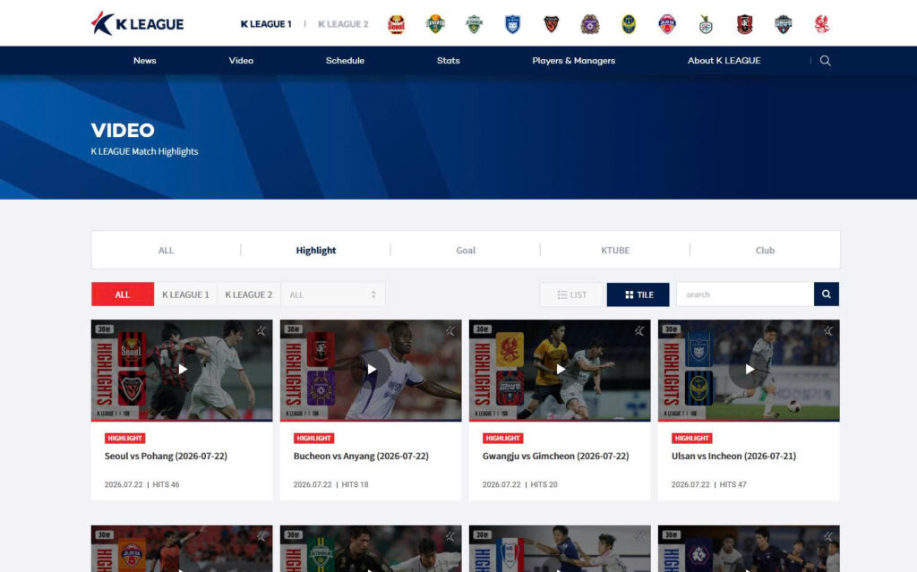The width and height of the screenshot is (917, 572).
Task: Open the red-black Bucheon club crest
Action: pyautogui.click(x=744, y=24)
